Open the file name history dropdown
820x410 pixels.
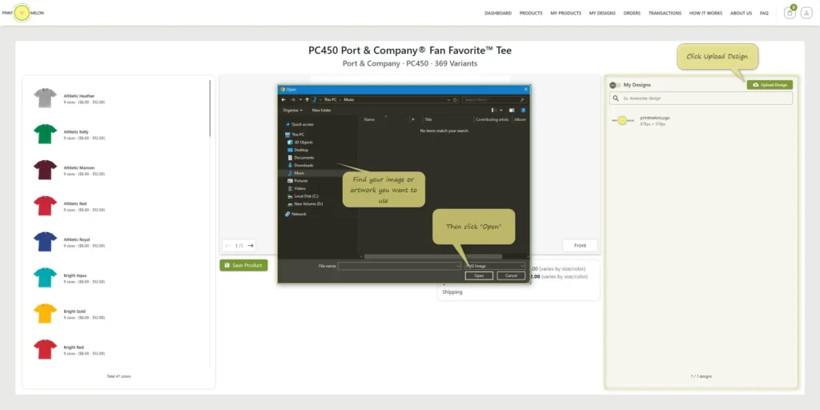coord(458,266)
